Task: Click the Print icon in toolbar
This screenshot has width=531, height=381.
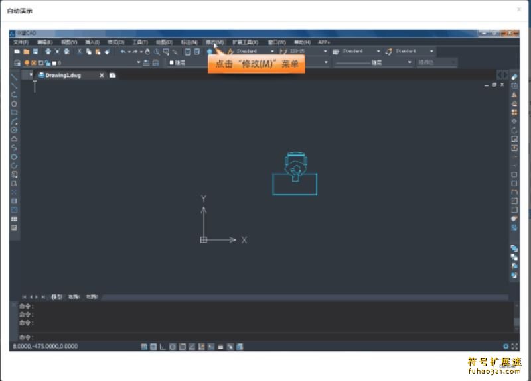Action: tap(48, 52)
